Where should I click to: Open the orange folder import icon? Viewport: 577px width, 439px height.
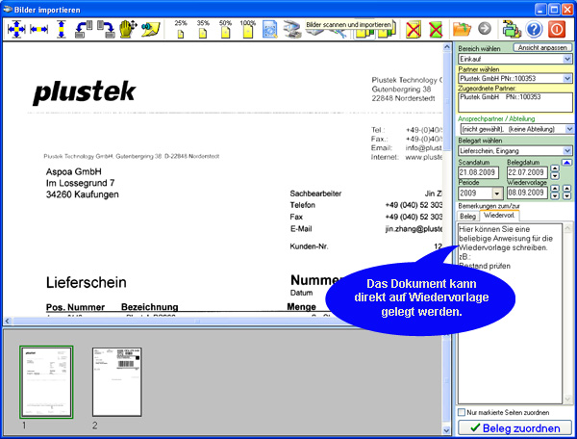pos(462,29)
